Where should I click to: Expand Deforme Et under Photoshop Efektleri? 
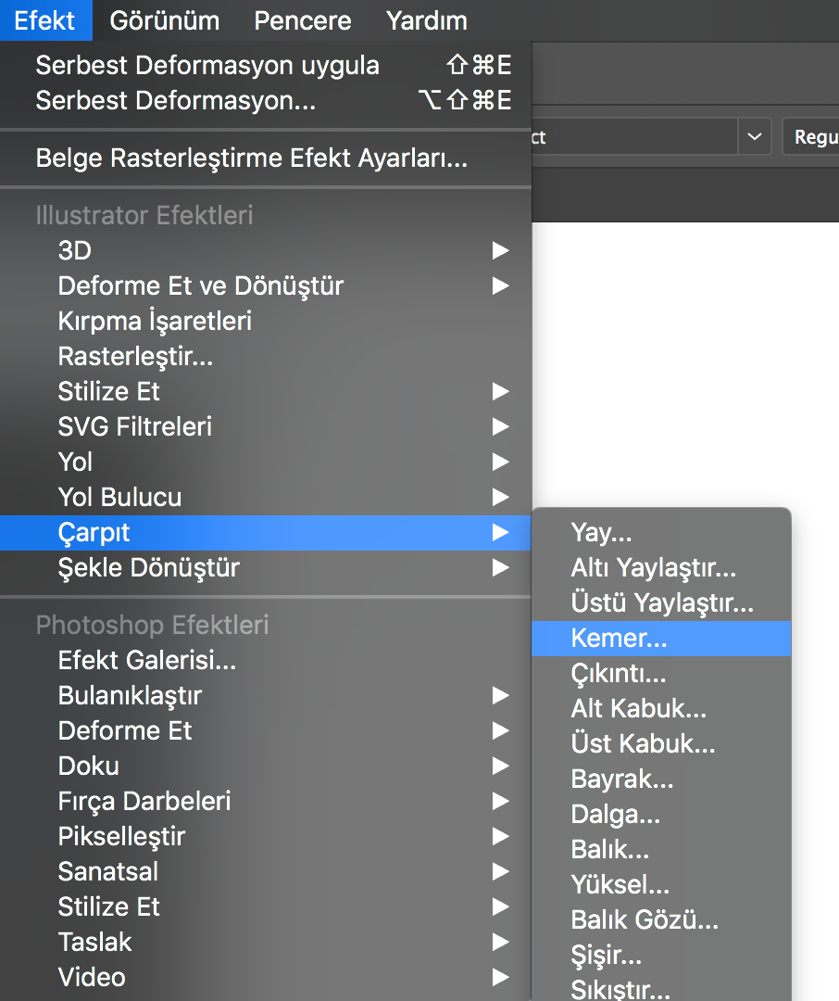pos(266,730)
